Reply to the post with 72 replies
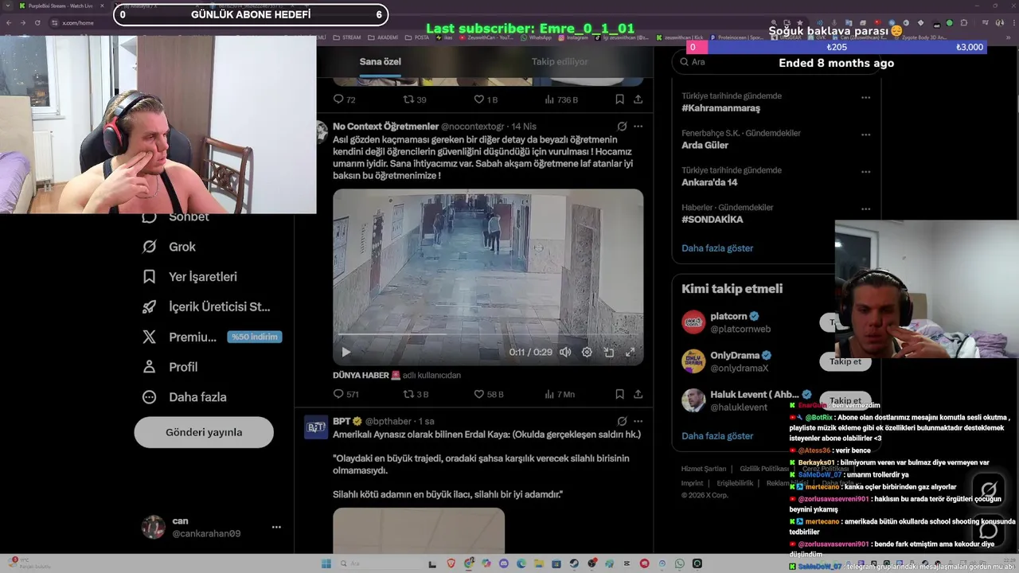 344,99
